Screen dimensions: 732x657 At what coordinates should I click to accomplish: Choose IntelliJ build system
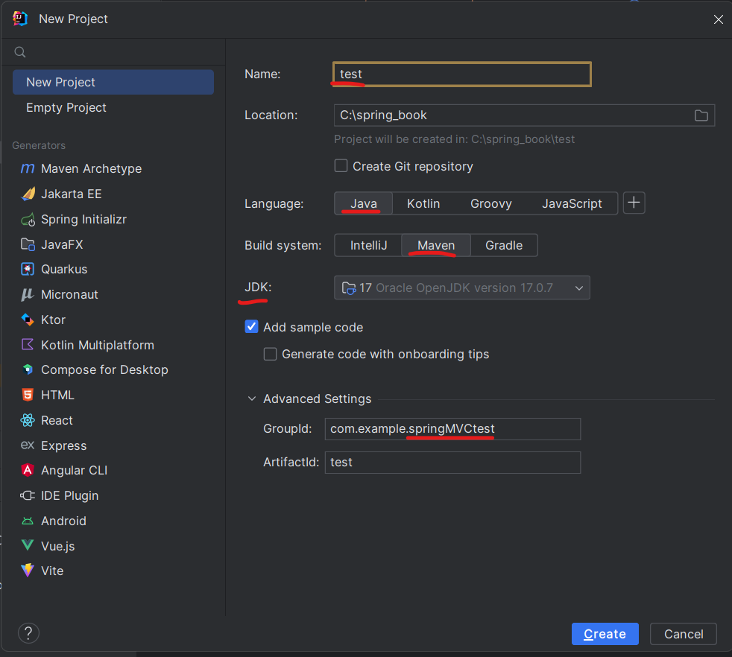(369, 245)
